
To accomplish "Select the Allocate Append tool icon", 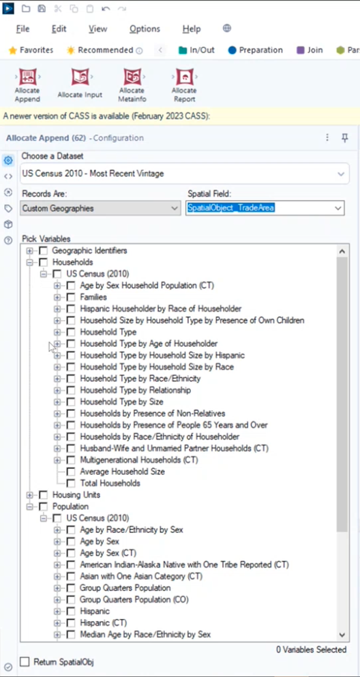I will (27, 77).
